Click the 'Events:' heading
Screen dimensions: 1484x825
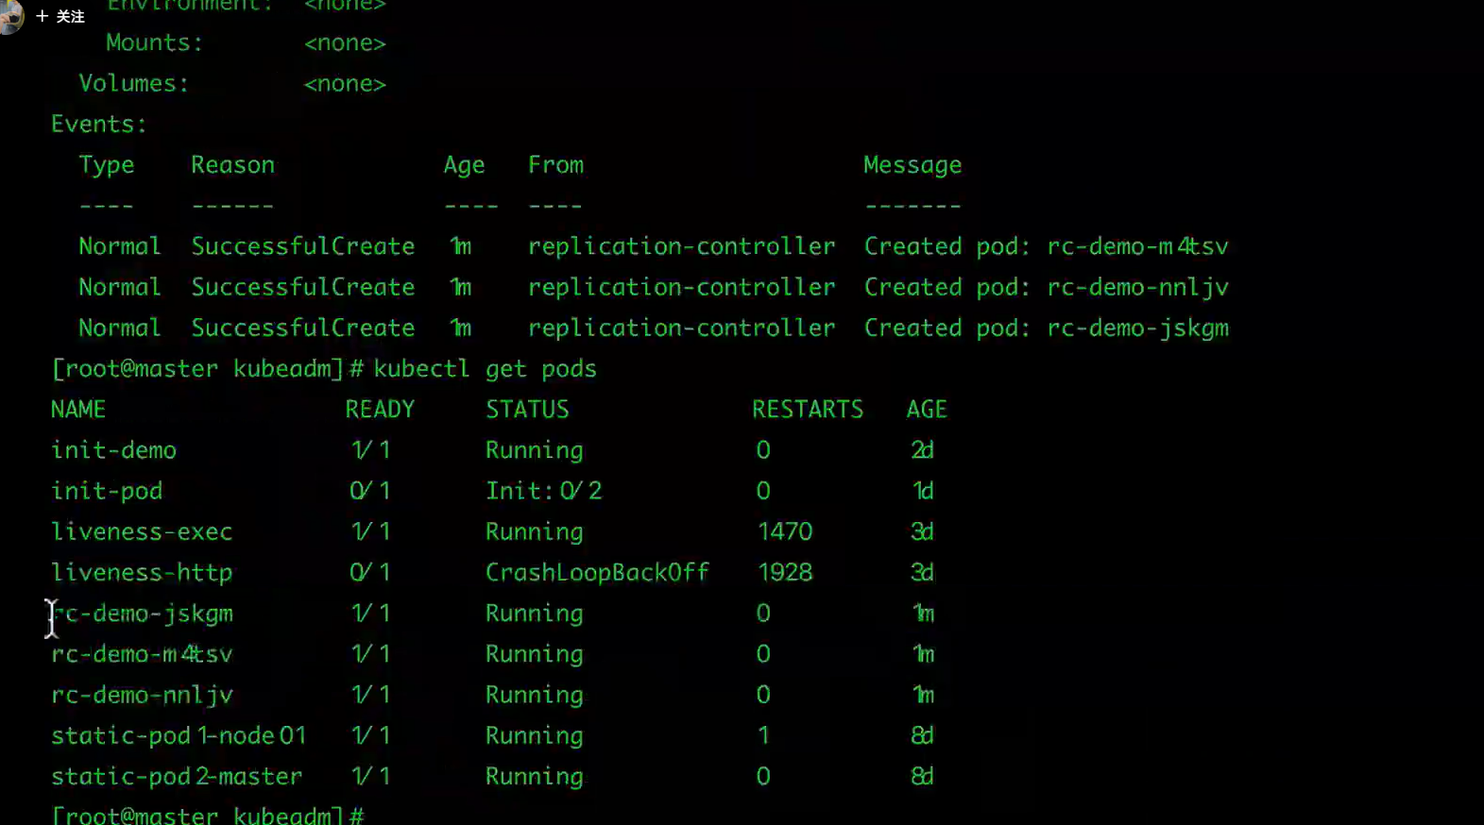point(99,125)
